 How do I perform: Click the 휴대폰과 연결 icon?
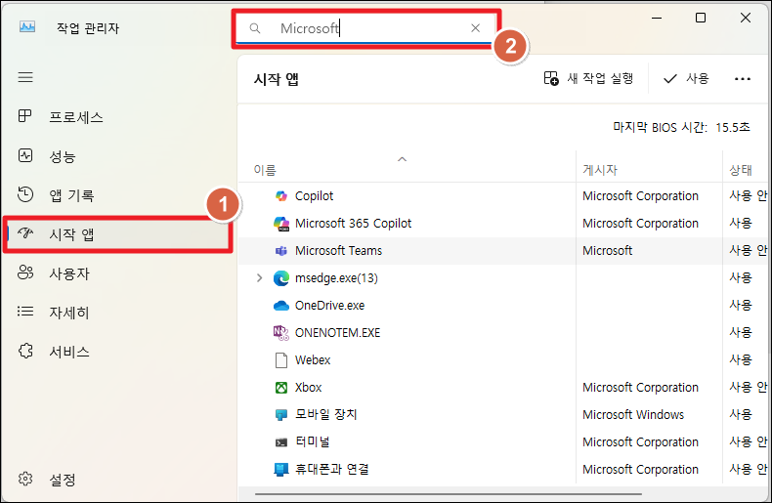click(281, 470)
